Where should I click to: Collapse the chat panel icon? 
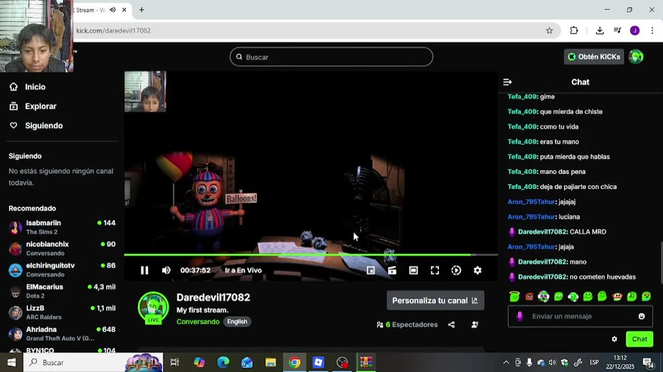coord(508,82)
